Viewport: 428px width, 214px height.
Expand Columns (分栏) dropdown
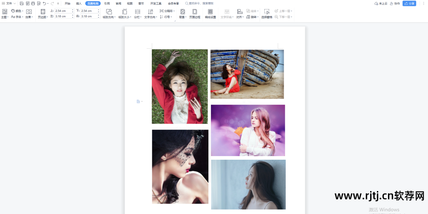tap(138, 14)
